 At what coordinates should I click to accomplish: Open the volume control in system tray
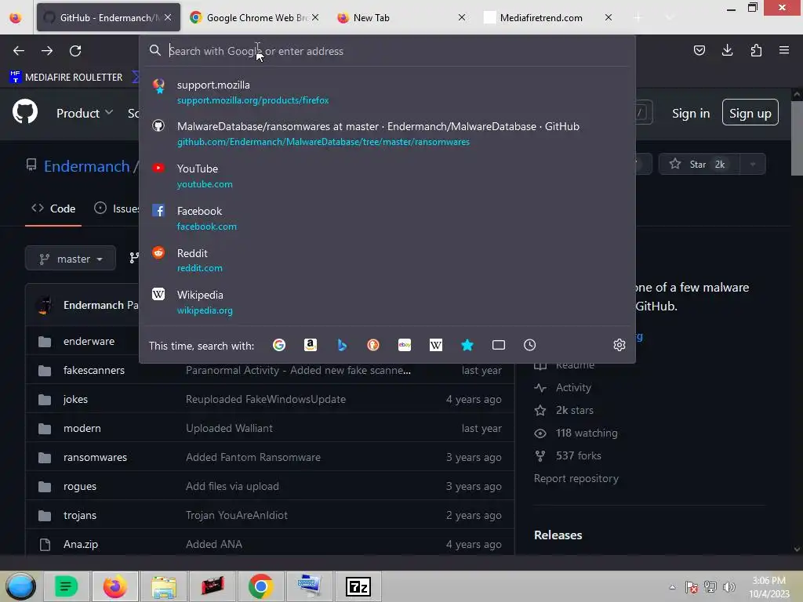[x=729, y=586]
